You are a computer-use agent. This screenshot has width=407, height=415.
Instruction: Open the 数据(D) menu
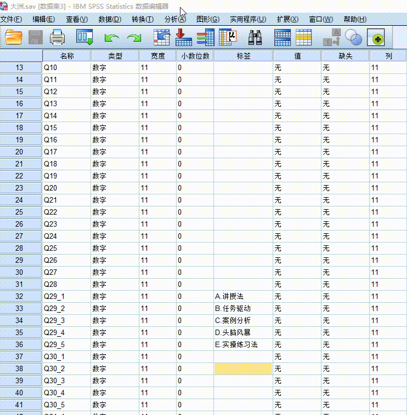click(110, 19)
